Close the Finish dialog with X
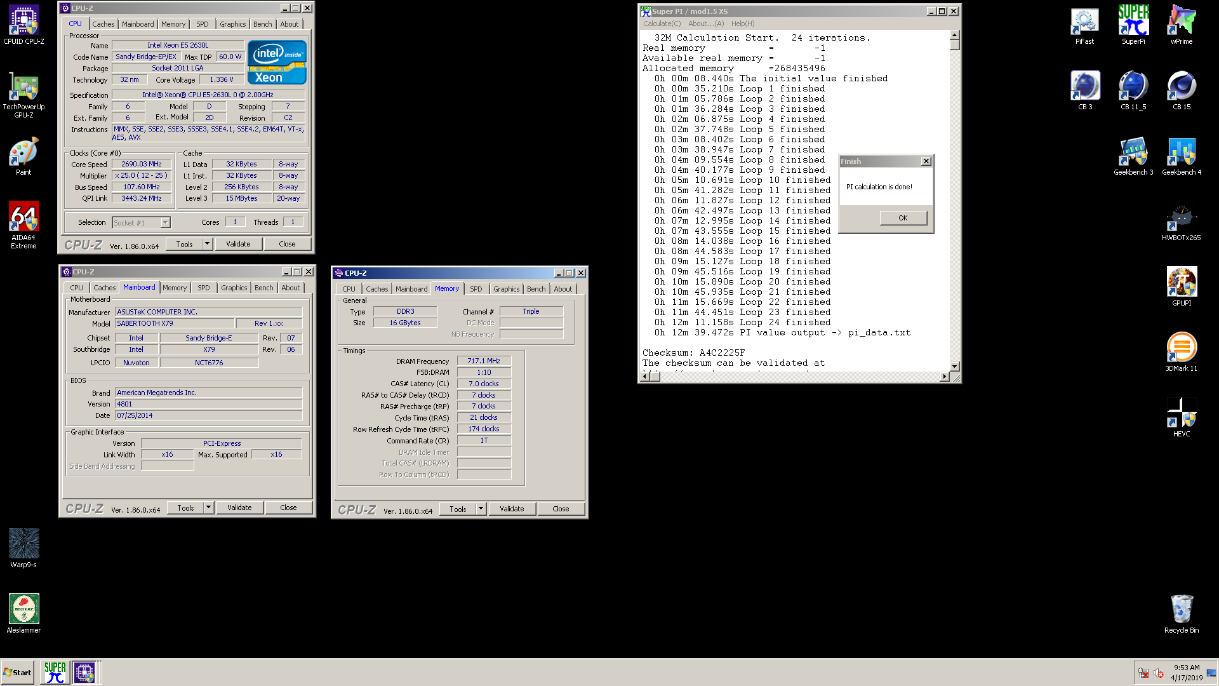1219x686 pixels. [926, 161]
